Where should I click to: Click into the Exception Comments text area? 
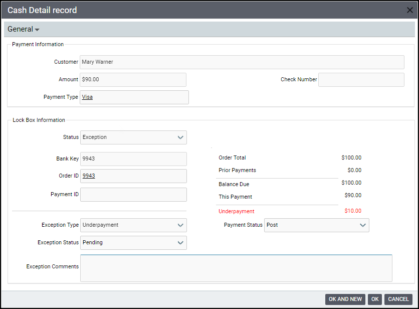pos(236,268)
